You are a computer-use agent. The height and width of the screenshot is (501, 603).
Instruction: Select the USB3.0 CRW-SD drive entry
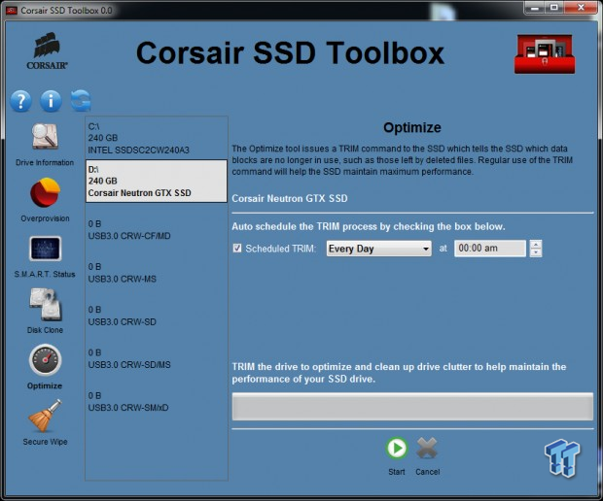point(157,316)
